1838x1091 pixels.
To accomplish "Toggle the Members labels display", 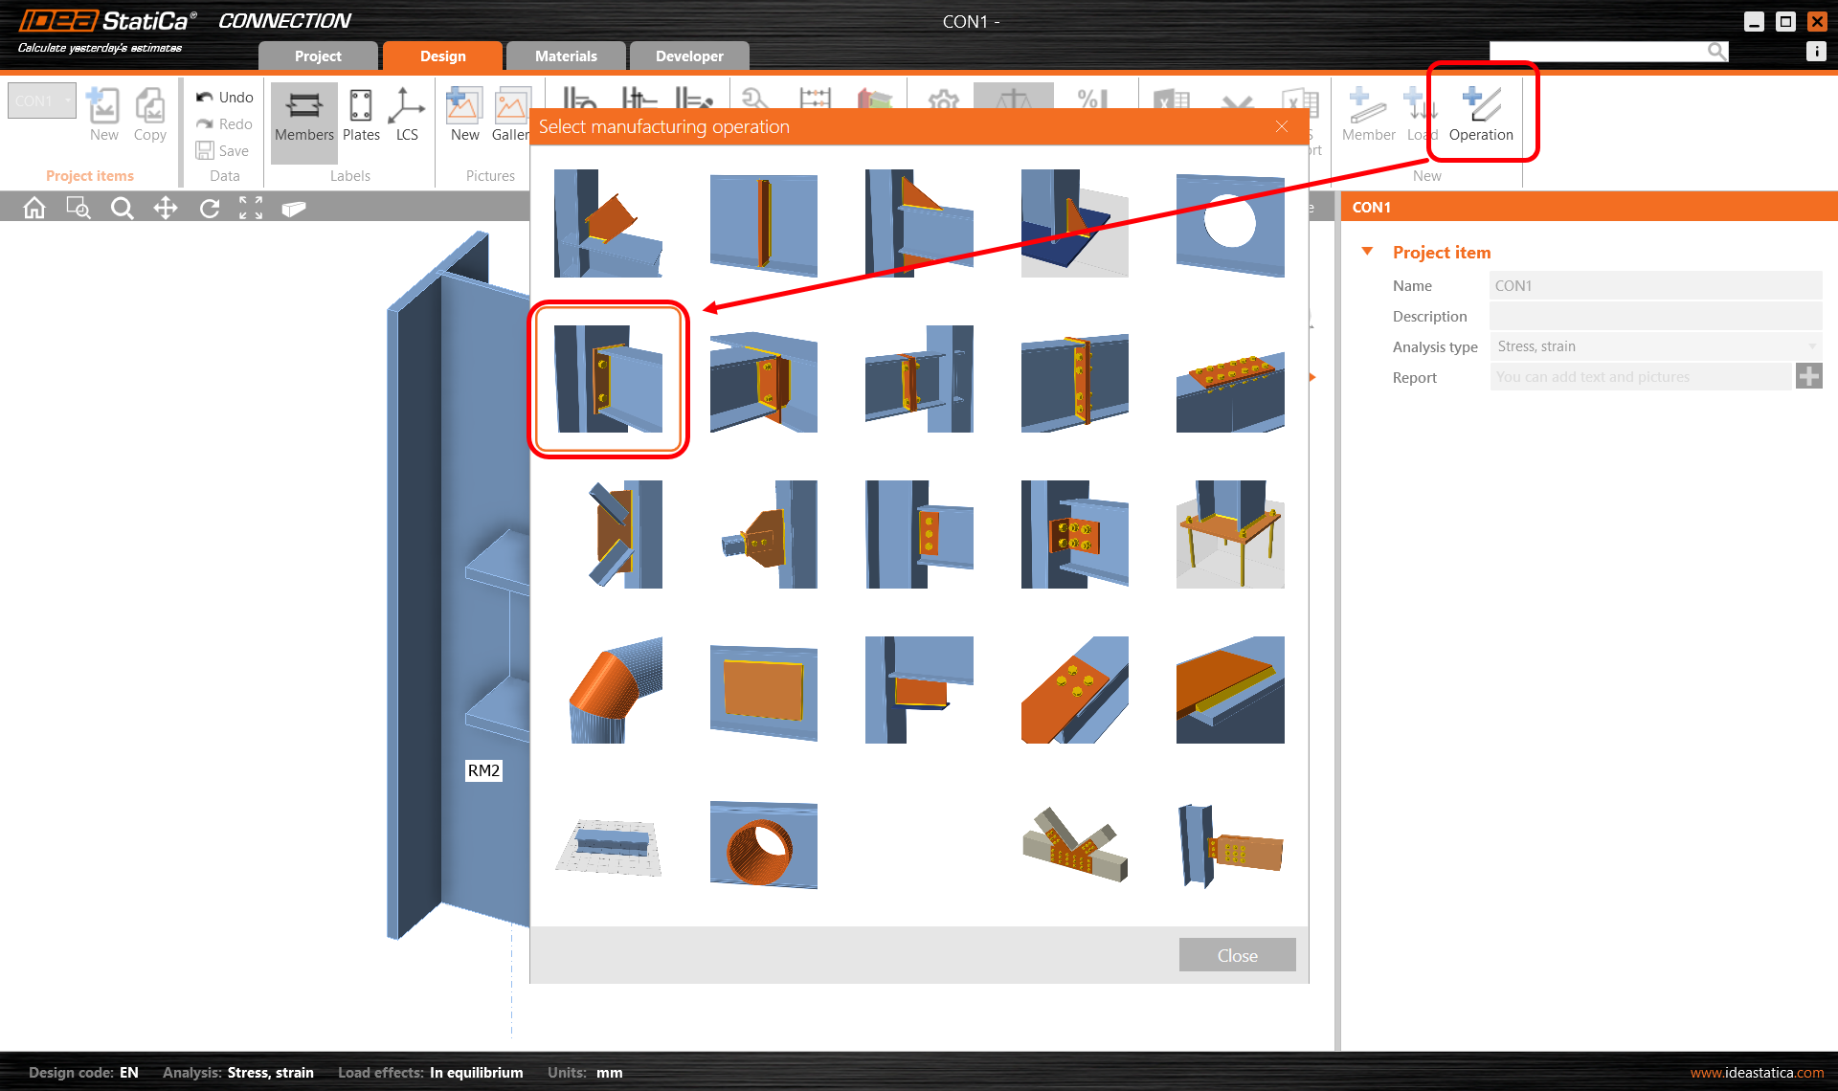I will coord(303,115).
